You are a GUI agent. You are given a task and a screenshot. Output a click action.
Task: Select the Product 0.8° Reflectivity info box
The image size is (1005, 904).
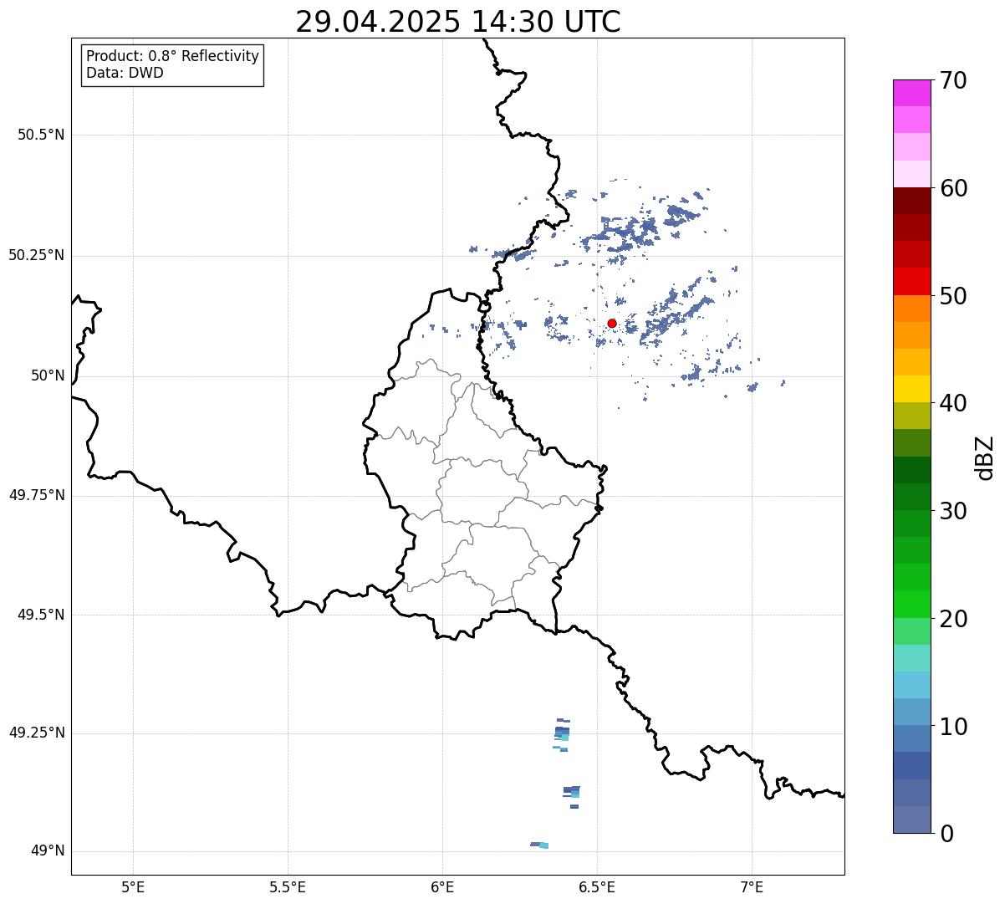pos(172,64)
